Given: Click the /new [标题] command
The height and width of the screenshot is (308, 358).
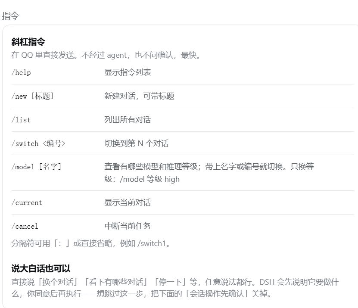Looking at the screenshot, I should (x=33, y=96).
